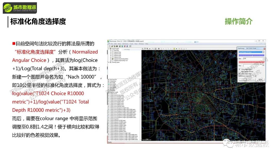
Task: Choose the magnifier Zoom tool
Action: (x=147, y=49)
